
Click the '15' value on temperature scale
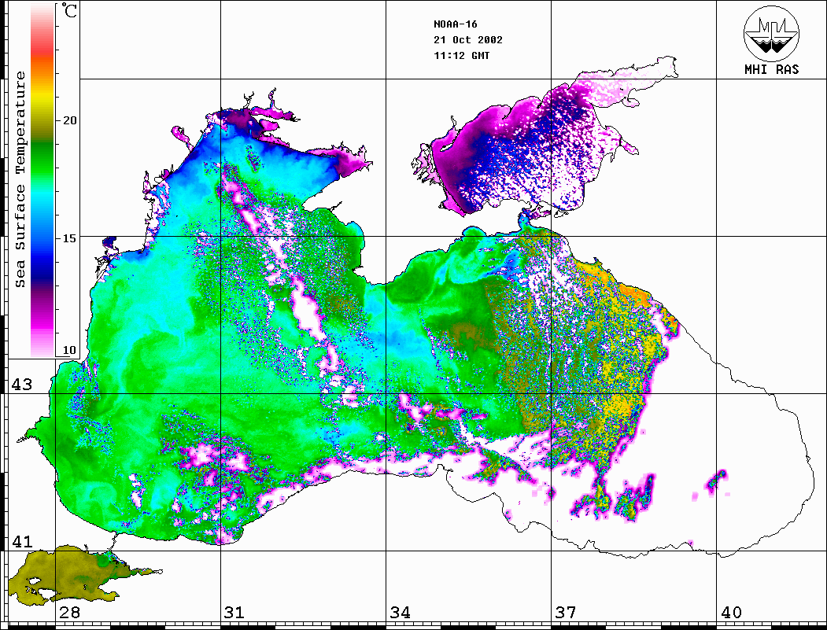coord(69,238)
